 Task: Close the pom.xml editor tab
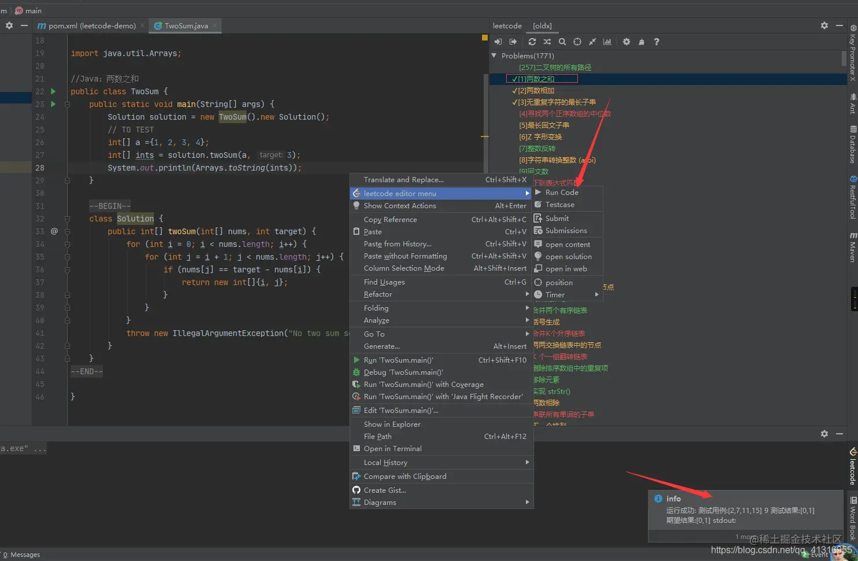pyautogui.click(x=142, y=25)
